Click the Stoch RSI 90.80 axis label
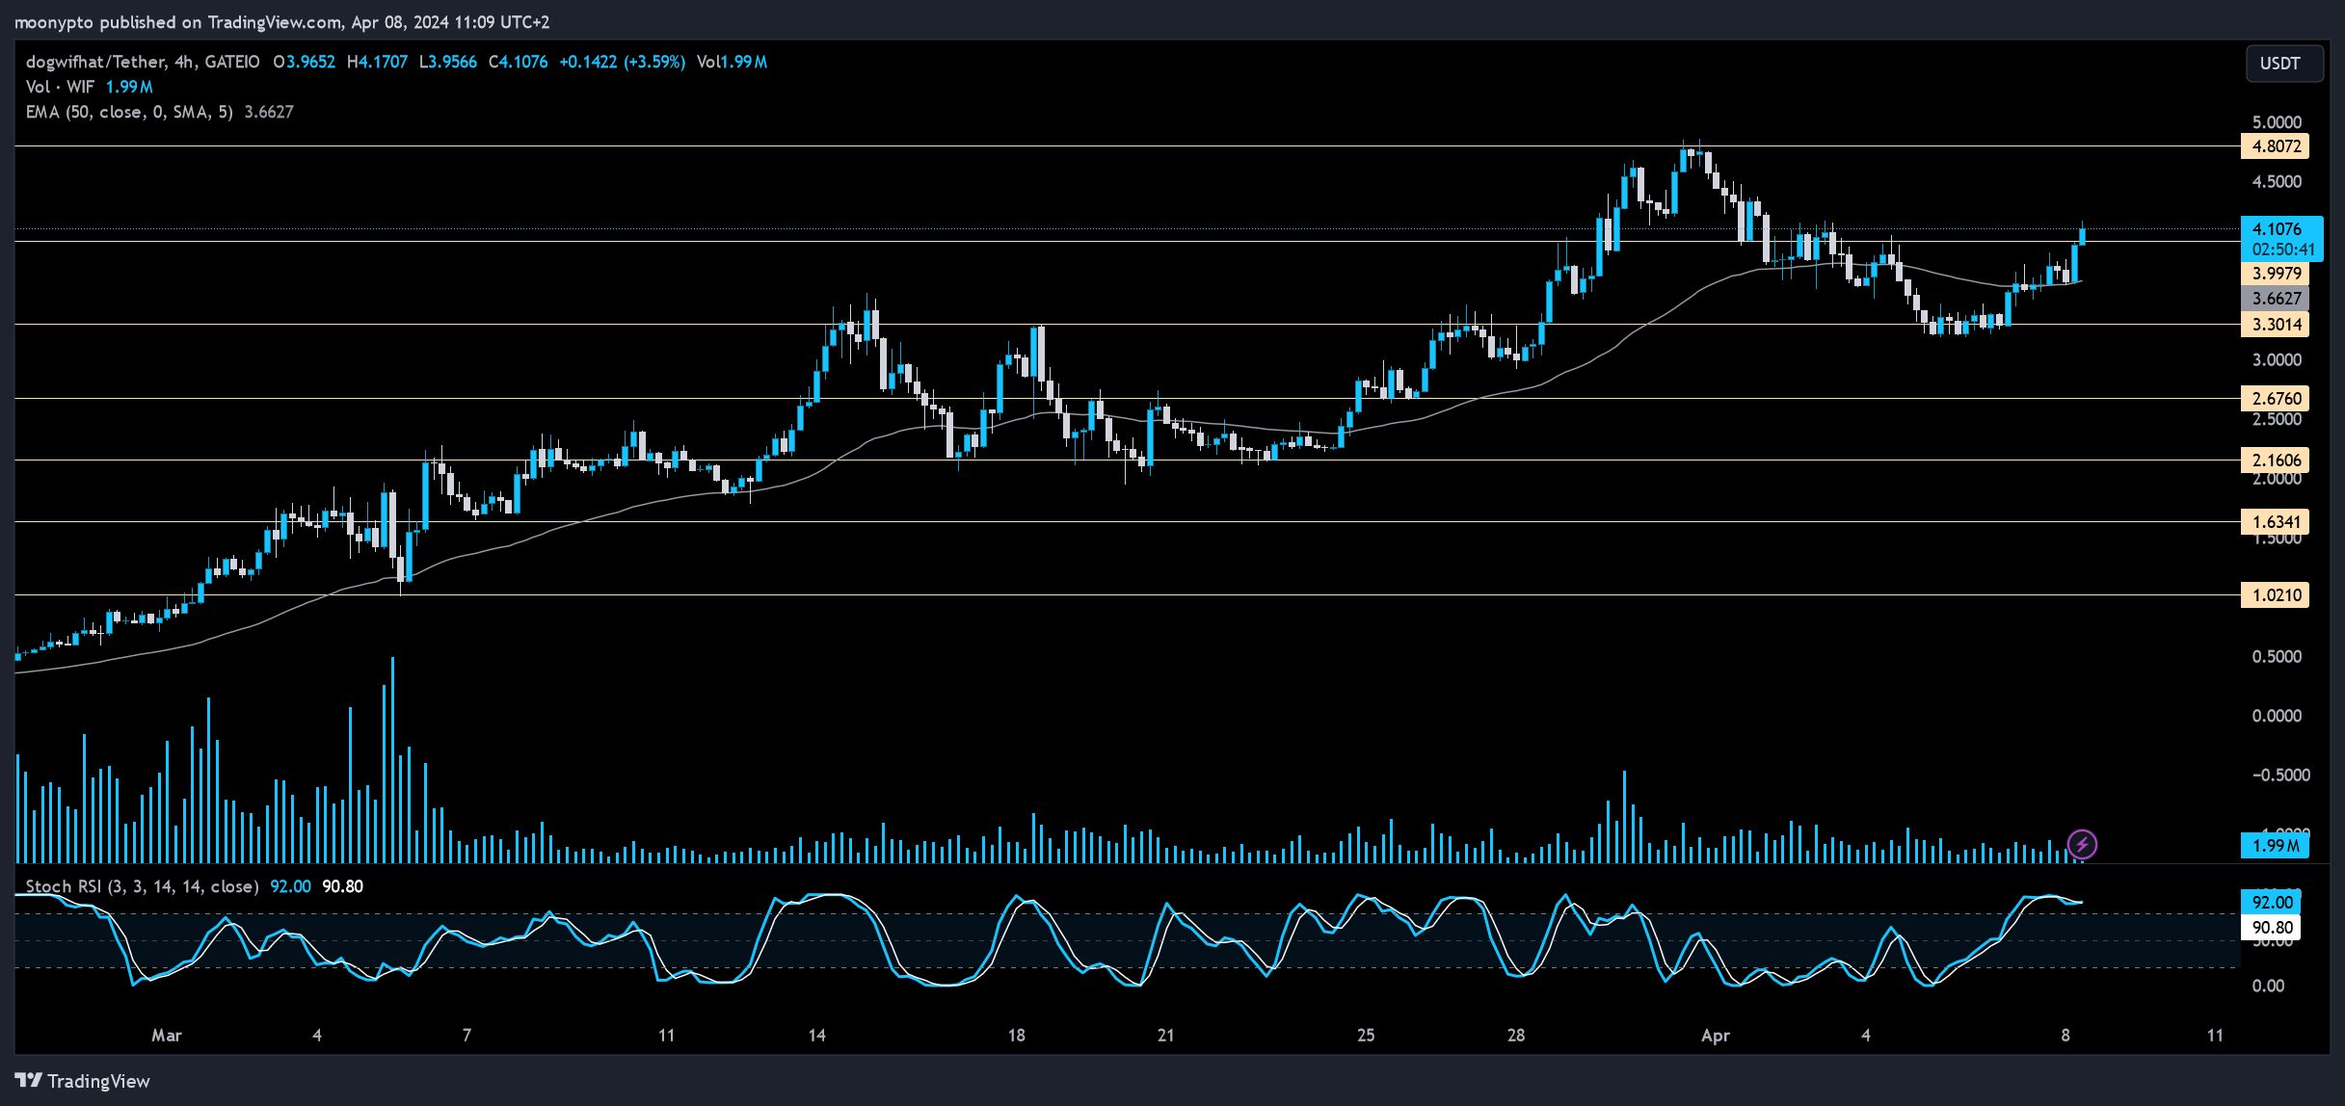2345x1106 pixels. (2271, 928)
